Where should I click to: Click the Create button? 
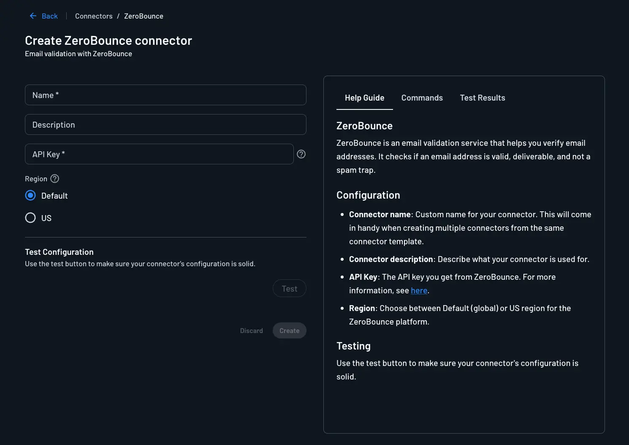[x=290, y=330]
